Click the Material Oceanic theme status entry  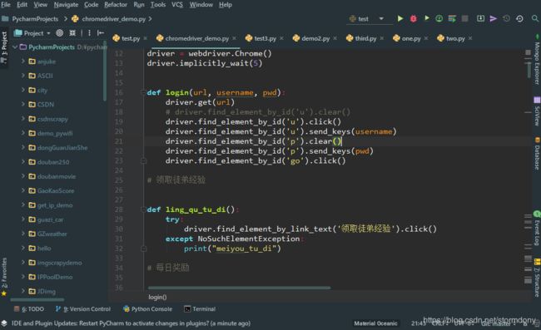[375, 323]
